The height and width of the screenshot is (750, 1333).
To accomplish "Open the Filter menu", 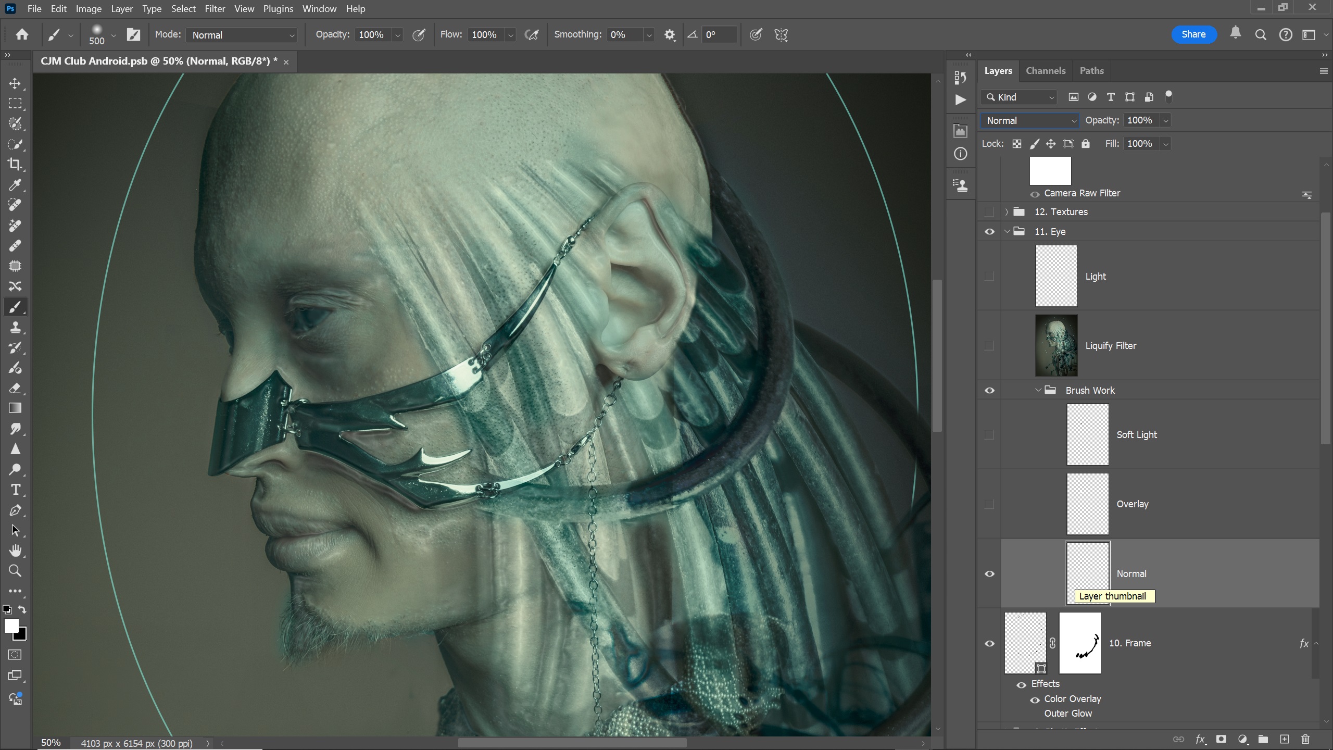I will tap(215, 9).
